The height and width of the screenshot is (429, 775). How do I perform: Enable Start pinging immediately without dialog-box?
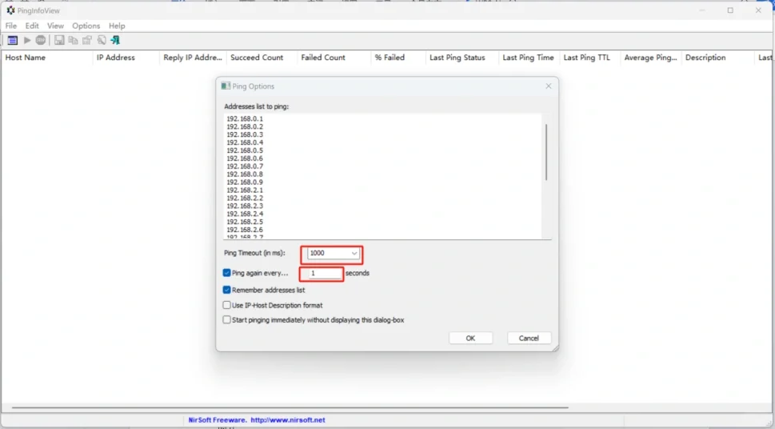(x=226, y=320)
